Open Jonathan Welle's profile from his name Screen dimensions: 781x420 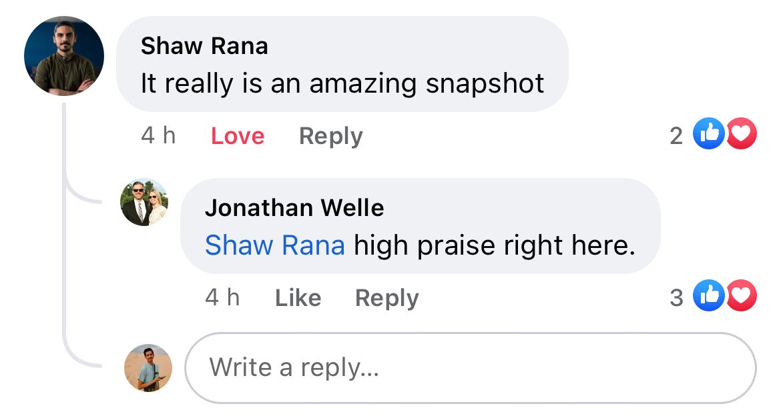pyautogui.click(x=294, y=208)
